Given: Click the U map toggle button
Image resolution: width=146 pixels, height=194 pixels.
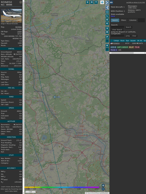Looking at the screenshot, I should 87,2.
